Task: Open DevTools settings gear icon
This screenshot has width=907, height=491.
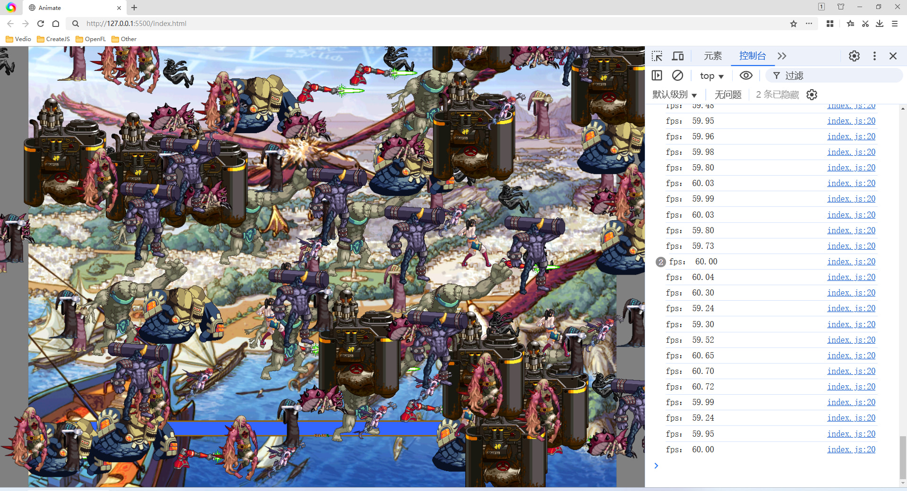Action: (x=854, y=56)
